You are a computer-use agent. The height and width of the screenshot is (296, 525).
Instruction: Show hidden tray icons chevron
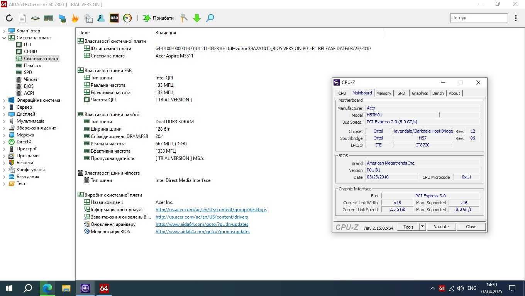coord(433,288)
